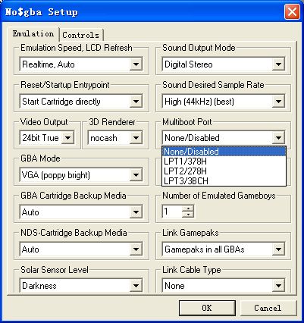Increase the number of emulated Gameboys
The width and height of the screenshot is (304, 323).
point(188,209)
